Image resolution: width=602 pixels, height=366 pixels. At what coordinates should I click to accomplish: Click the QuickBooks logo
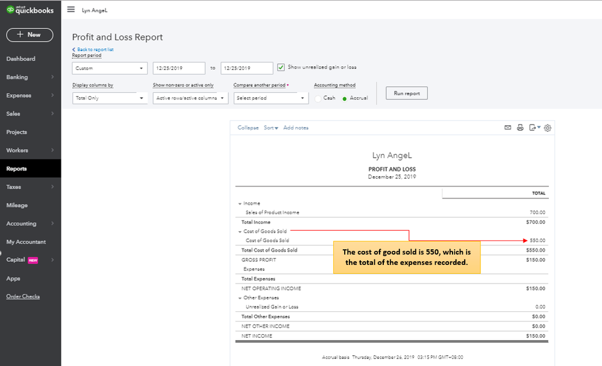(30, 10)
